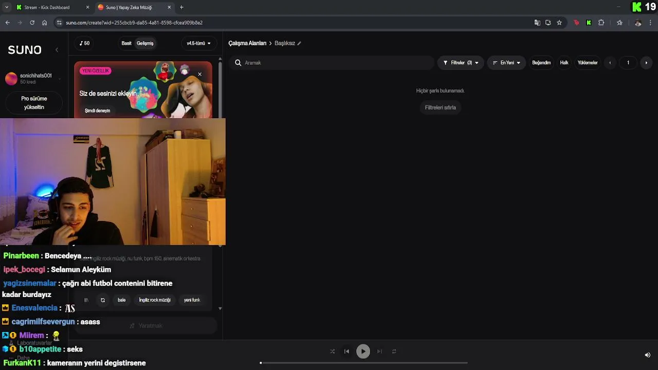This screenshot has height=370, width=658.
Task: Mute the player volume speaker
Action: (647, 355)
